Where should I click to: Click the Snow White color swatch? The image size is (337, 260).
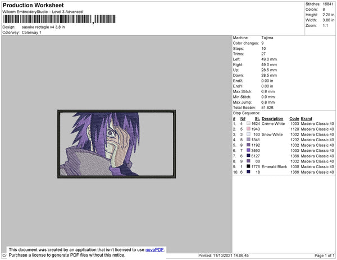click(x=248, y=134)
